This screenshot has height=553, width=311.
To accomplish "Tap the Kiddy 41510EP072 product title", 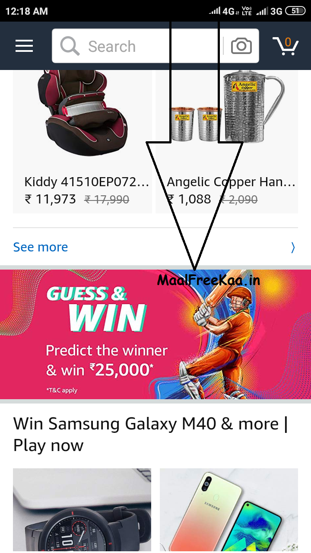I will click(87, 182).
